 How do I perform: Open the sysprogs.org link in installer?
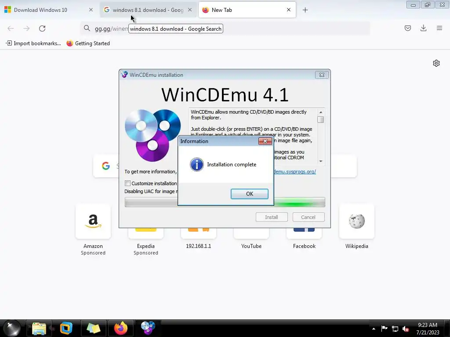pos(295,172)
